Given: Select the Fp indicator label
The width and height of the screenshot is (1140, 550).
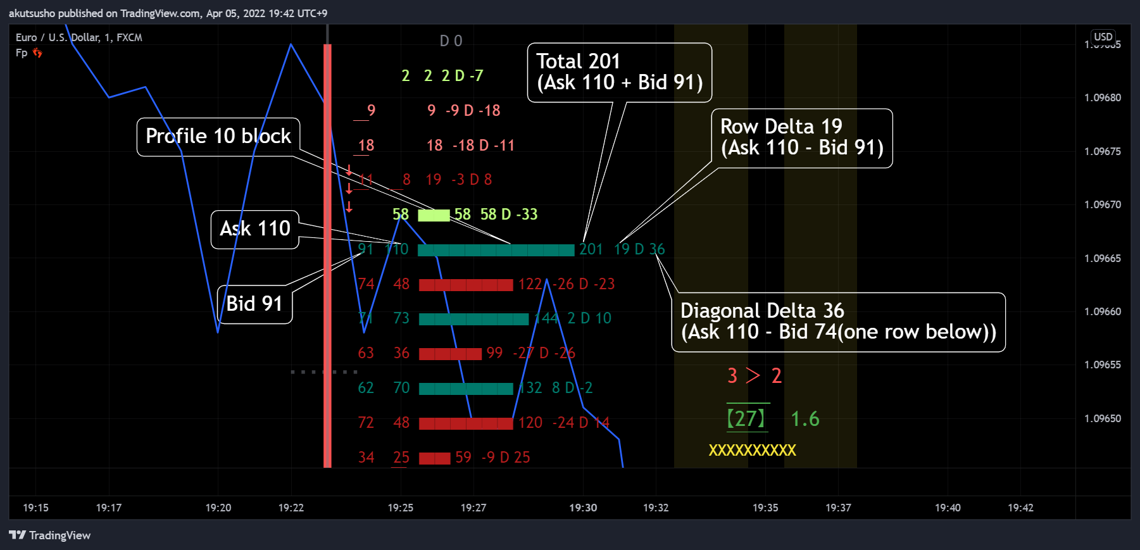Looking at the screenshot, I should 22,53.
